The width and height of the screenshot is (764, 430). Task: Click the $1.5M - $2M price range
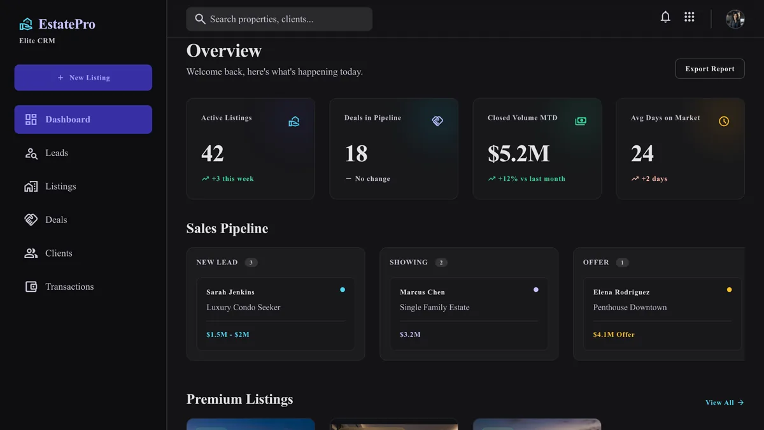tap(228, 334)
